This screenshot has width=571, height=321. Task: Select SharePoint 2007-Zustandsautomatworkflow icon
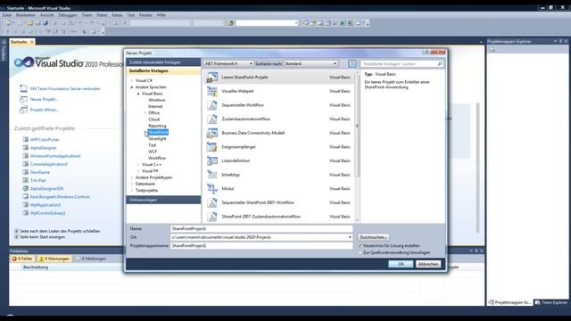point(212,217)
